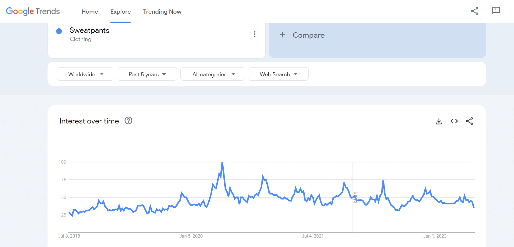Open the Past 5 years time range dropdown
Image resolution: width=514 pixels, height=247 pixels.
click(147, 74)
